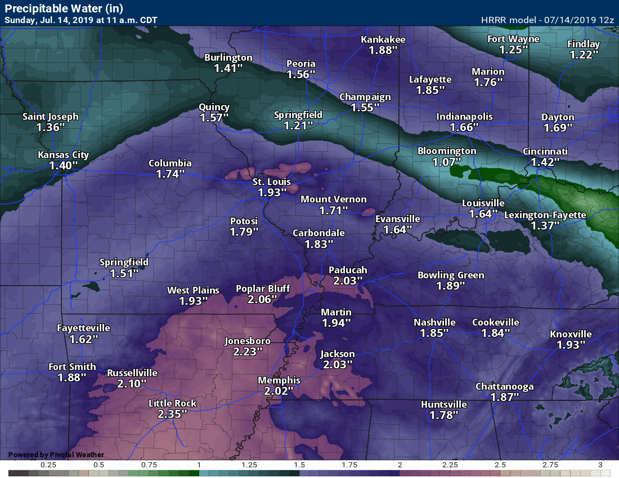
Task: Click the St. Louis 1.93" map label
Action: 272,187
